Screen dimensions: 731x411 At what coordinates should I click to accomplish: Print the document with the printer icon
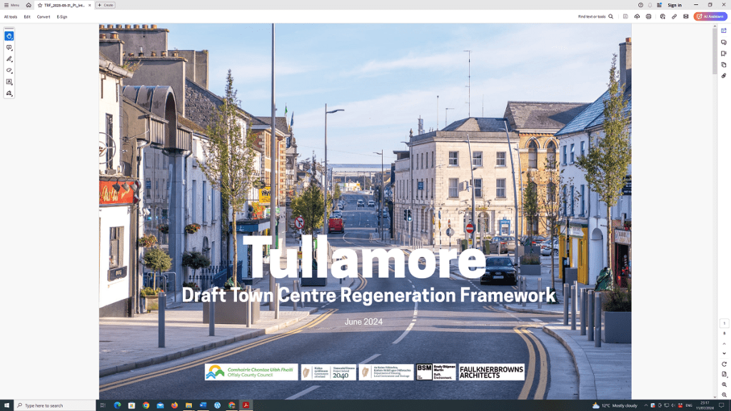649,16
